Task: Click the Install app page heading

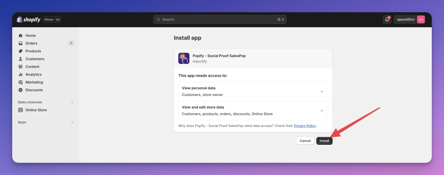Action: coord(187,38)
